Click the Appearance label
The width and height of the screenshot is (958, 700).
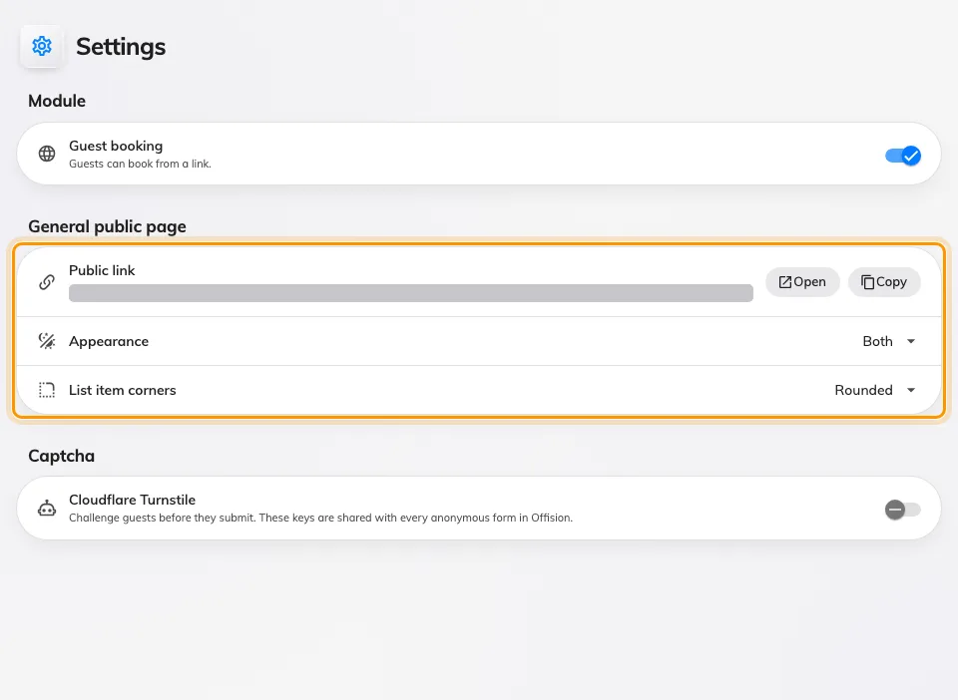tap(109, 341)
